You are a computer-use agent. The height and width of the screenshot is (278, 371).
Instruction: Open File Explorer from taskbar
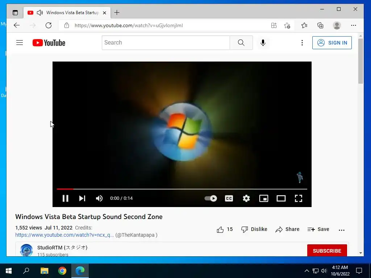pos(44,271)
